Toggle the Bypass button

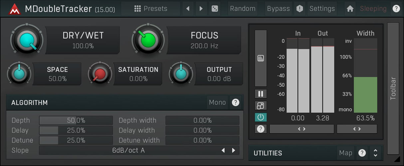tap(278, 9)
